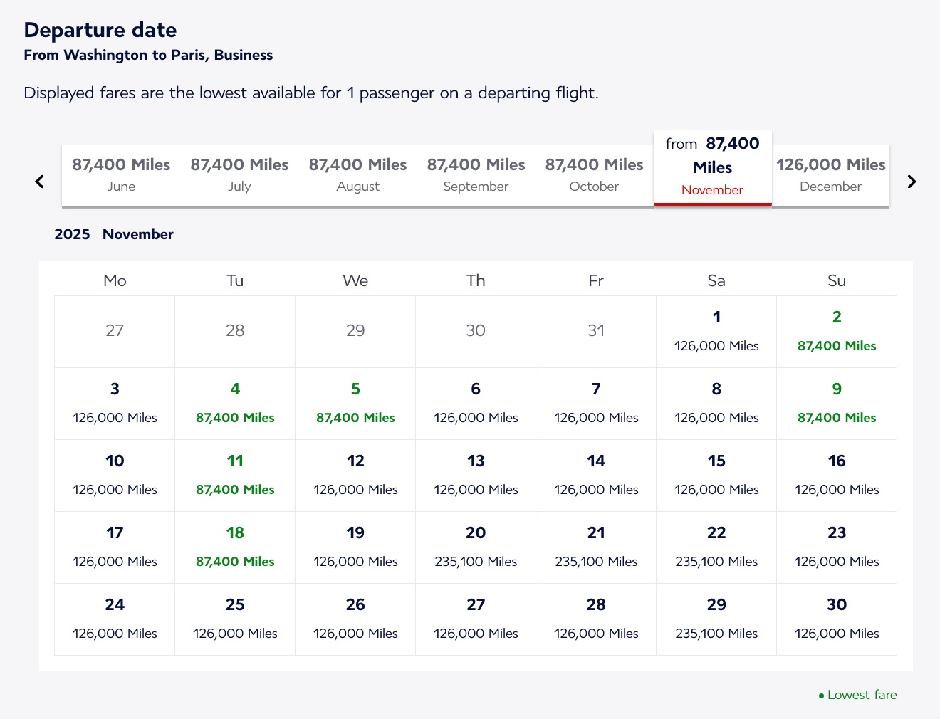Open the October fares view
This screenshot has height=719, width=940.
coord(594,175)
